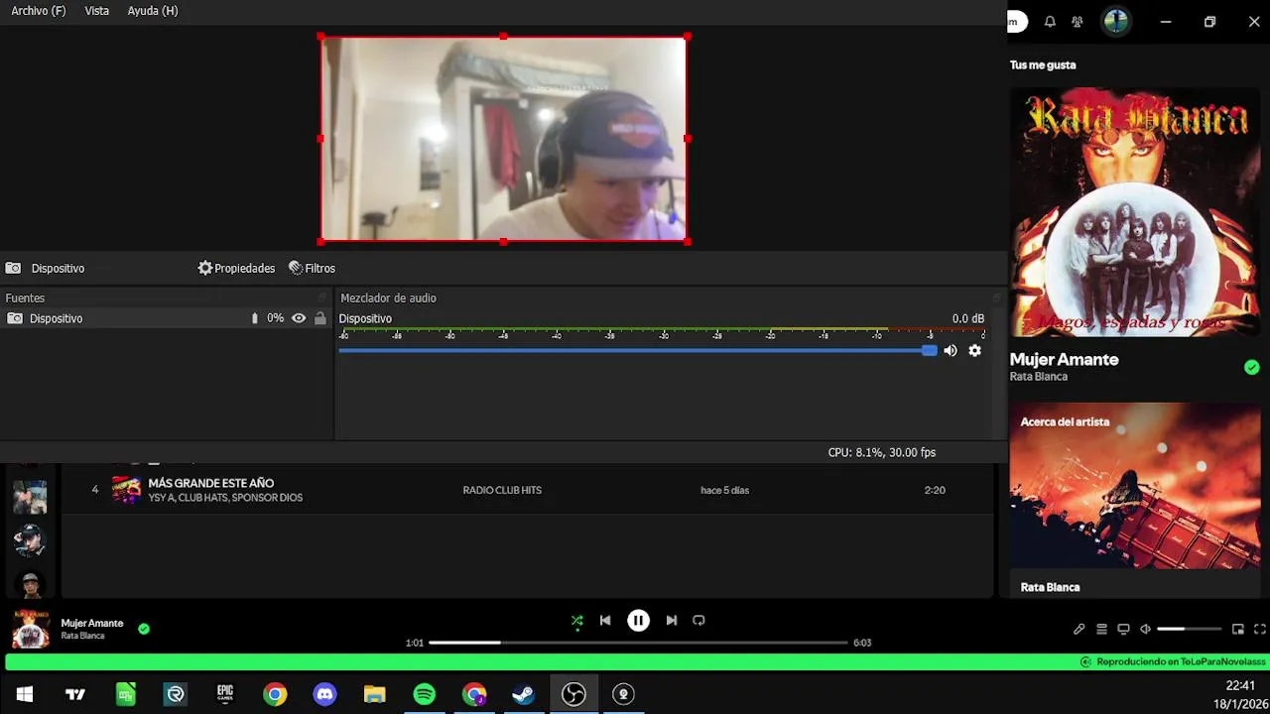Click the '0%' value in Dispositivo row
The image size is (1270, 714).
[x=276, y=318]
